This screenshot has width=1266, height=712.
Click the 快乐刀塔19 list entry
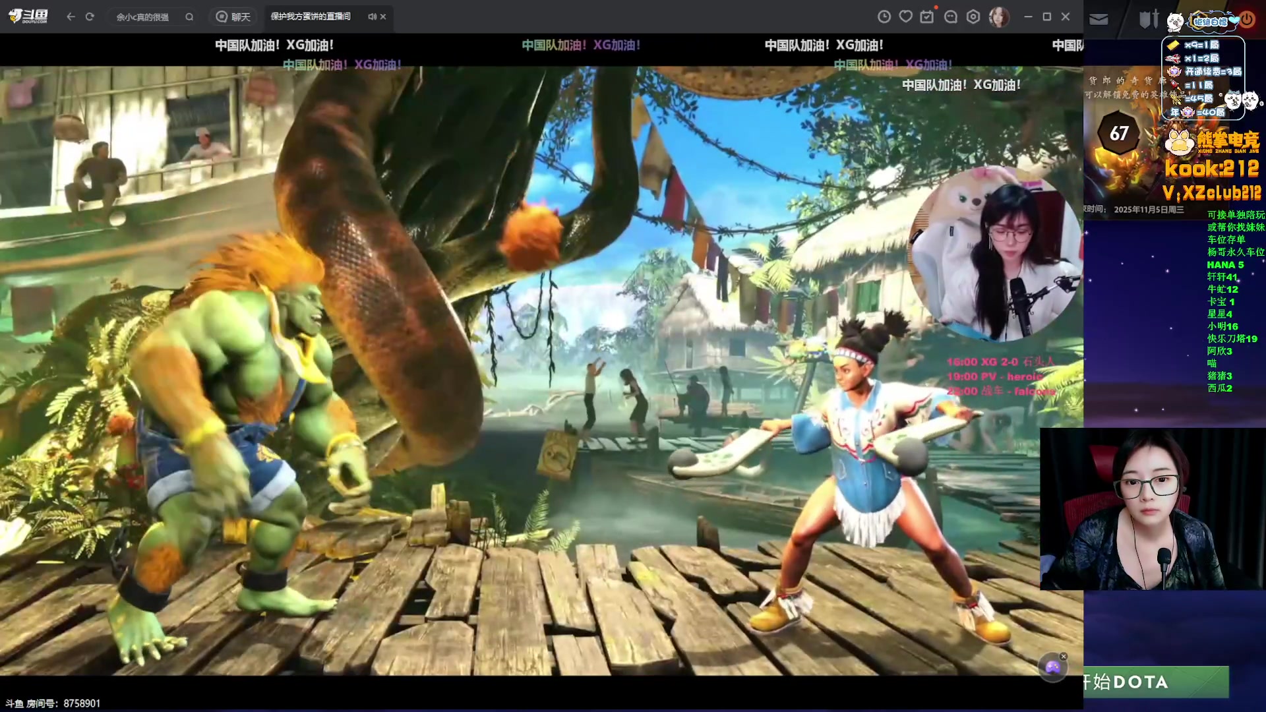pyautogui.click(x=1232, y=339)
